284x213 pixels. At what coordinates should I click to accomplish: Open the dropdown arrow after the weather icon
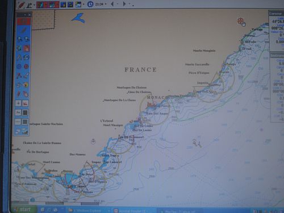pyautogui.click(x=83, y=4)
